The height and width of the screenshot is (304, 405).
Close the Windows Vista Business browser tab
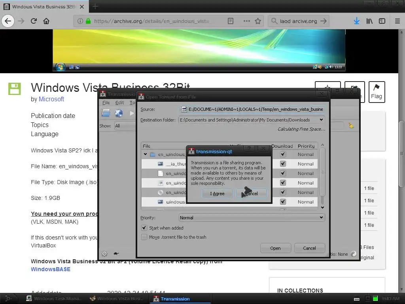click(x=82, y=7)
